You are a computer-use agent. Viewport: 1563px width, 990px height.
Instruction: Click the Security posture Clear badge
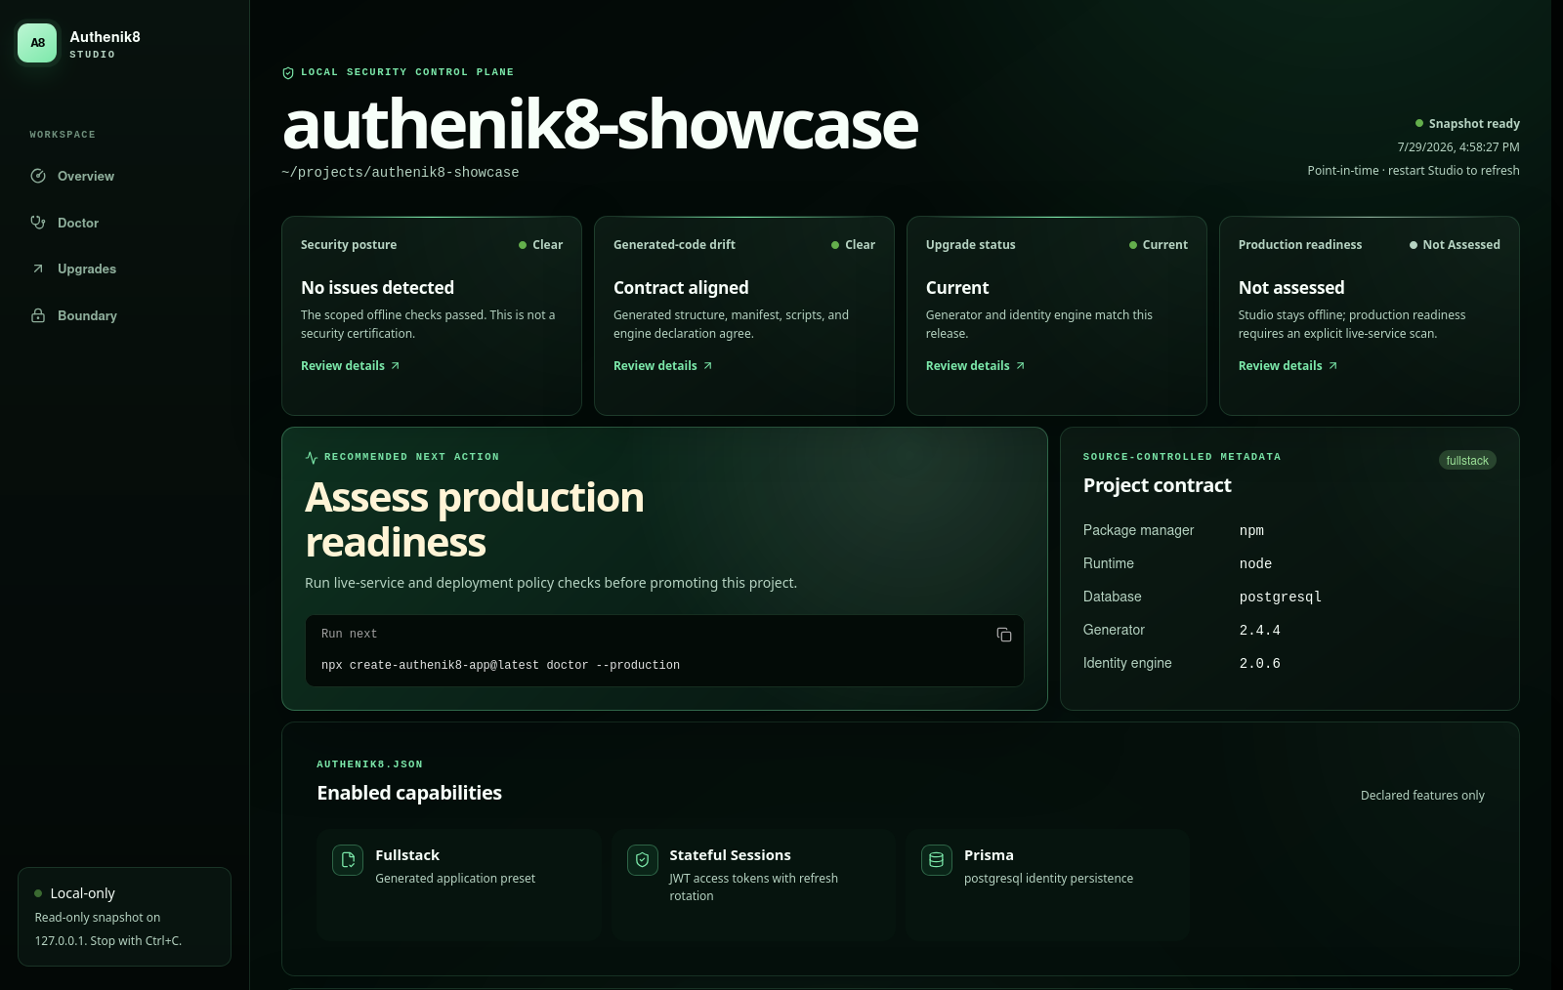point(540,245)
